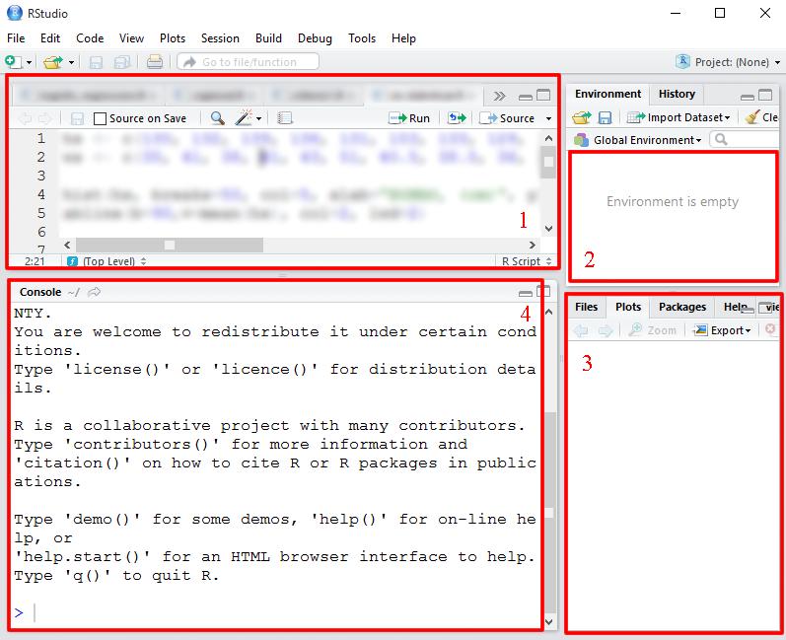Click Console scrollbar down arrow
Viewport: 786px width, 640px height.
(x=550, y=622)
